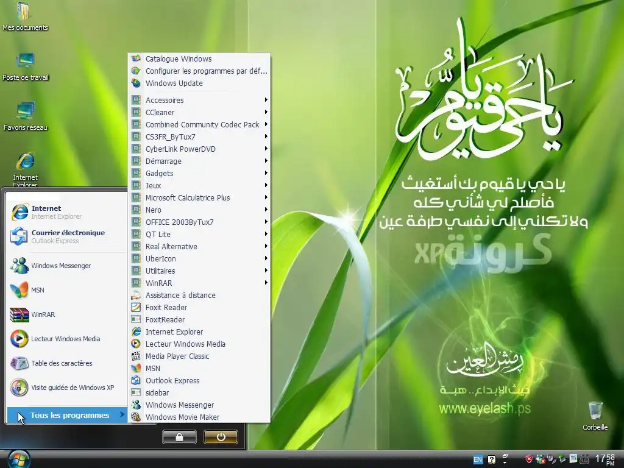
Task: Click the lock session button
Action: pyautogui.click(x=180, y=437)
